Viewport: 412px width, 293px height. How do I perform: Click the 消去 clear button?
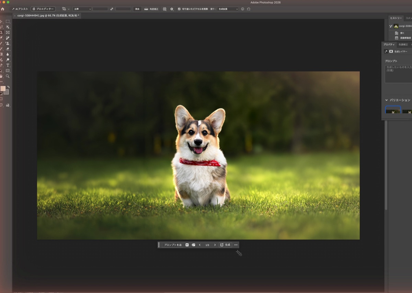(x=137, y=9)
